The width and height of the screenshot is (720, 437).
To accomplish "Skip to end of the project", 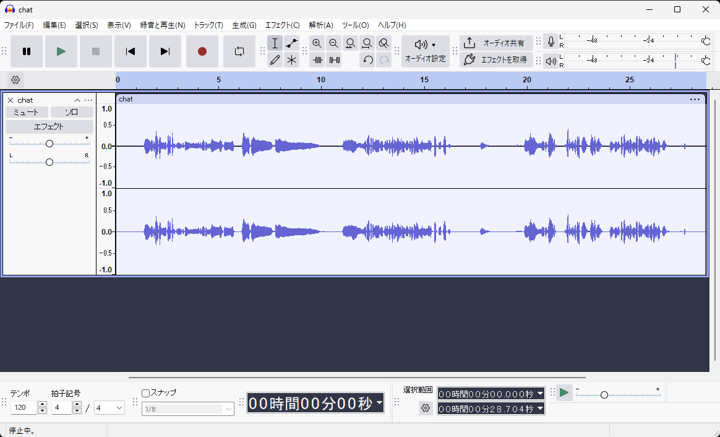I will point(165,51).
